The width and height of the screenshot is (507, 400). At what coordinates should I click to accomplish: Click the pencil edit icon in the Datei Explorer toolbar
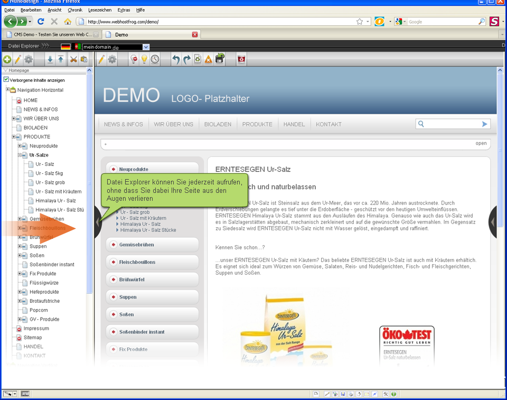[x=18, y=59]
